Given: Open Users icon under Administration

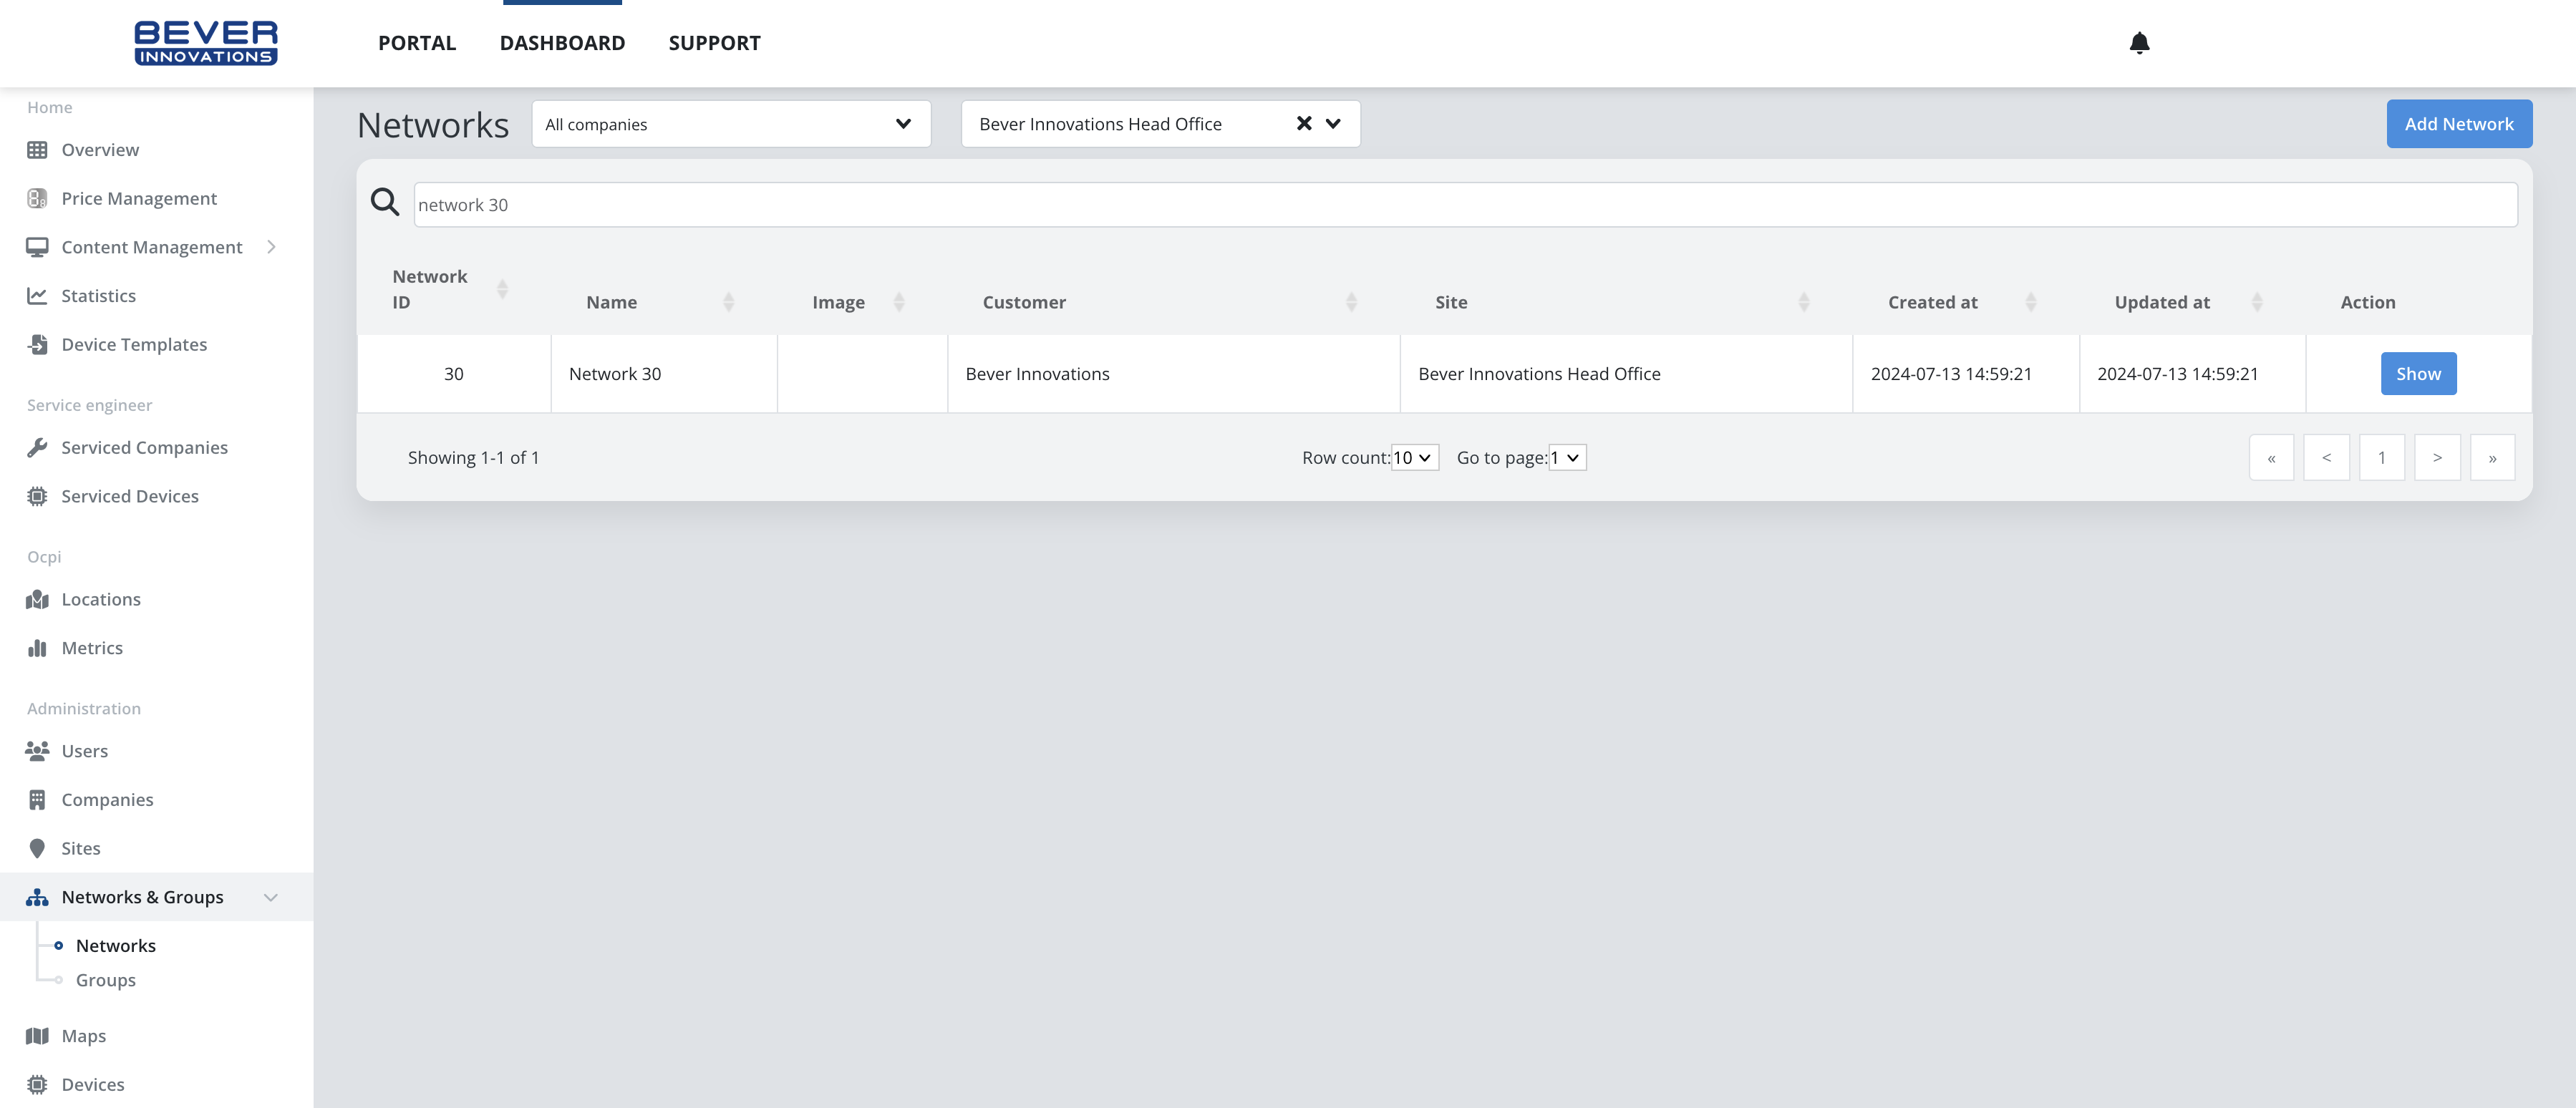Looking at the screenshot, I should pyautogui.click(x=37, y=751).
